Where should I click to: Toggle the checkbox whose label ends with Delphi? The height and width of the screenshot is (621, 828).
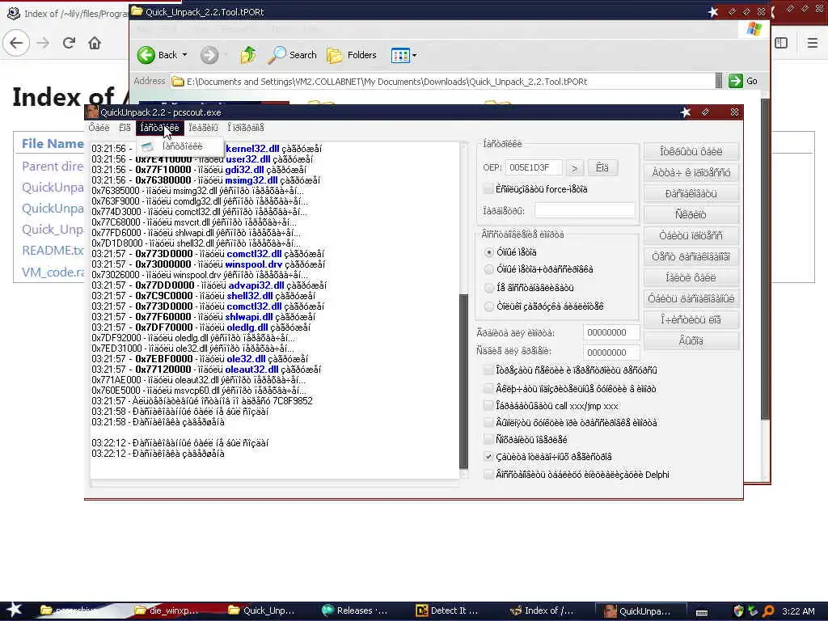[x=488, y=474]
